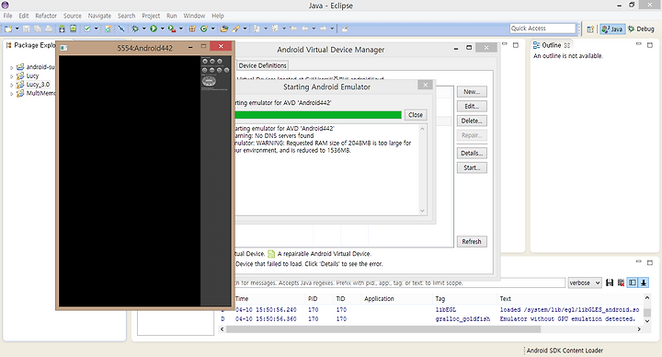The width and height of the screenshot is (662, 357).
Task: Click the Refresh button in AVD Manager
Action: coord(472,242)
